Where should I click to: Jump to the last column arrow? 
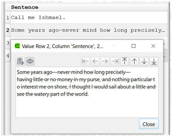[x=115, y=61]
